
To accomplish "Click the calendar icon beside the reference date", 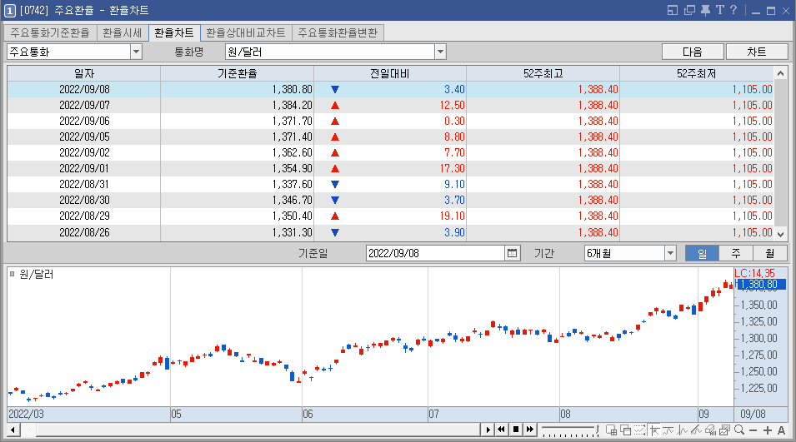I will pos(513,253).
